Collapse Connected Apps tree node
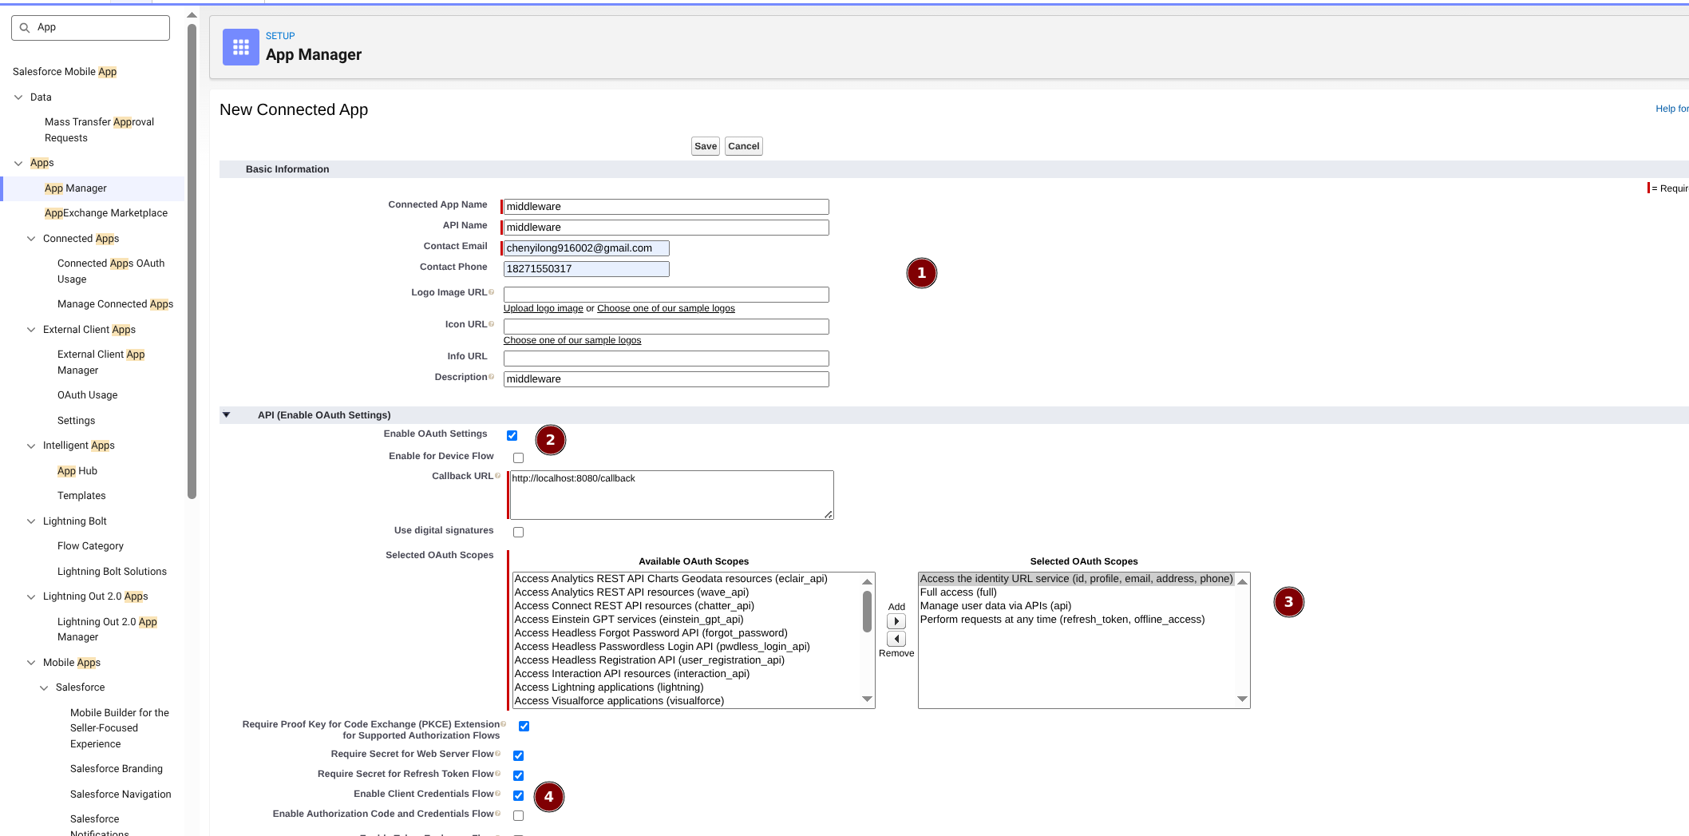Viewport: 1689px width, 836px height. coord(31,239)
